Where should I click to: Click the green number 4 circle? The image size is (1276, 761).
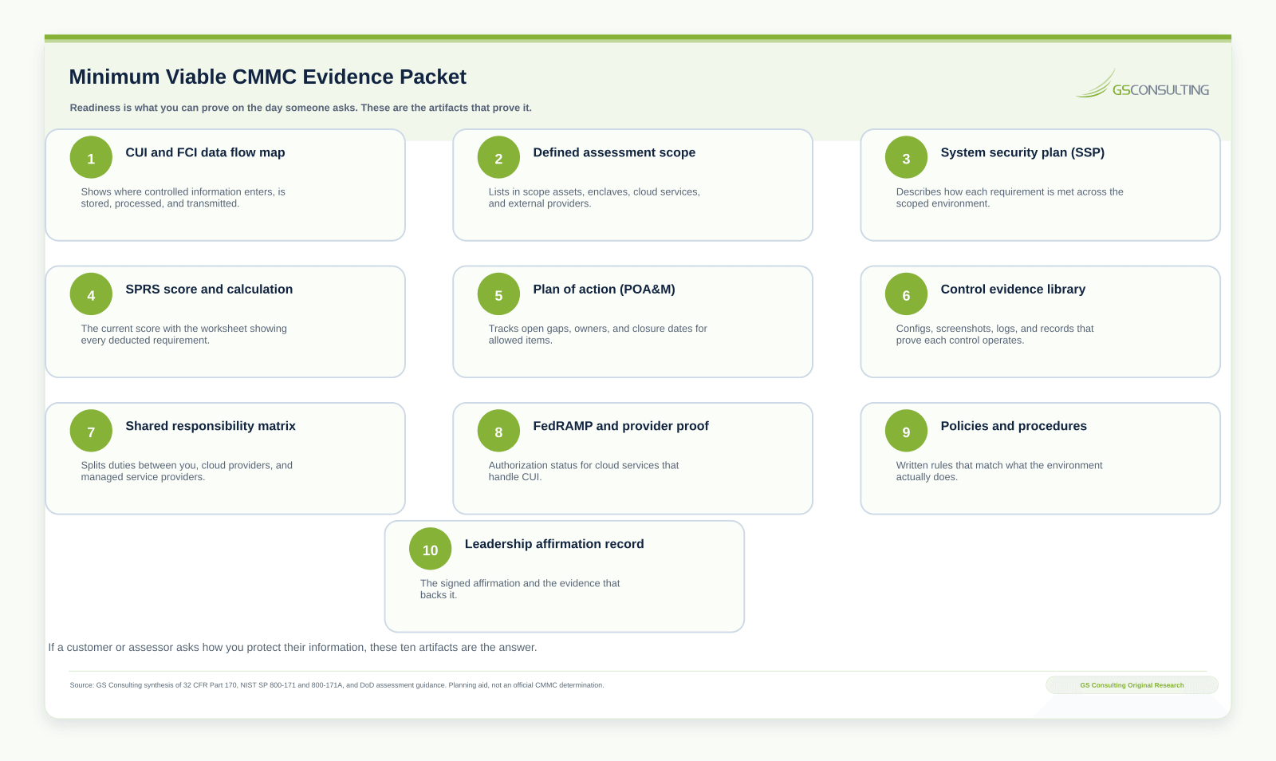coord(91,294)
